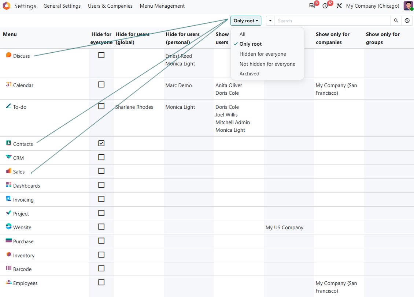Image resolution: width=414 pixels, height=297 pixels.
Task: Click the Discuss app icon
Action: tap(9, 55)
